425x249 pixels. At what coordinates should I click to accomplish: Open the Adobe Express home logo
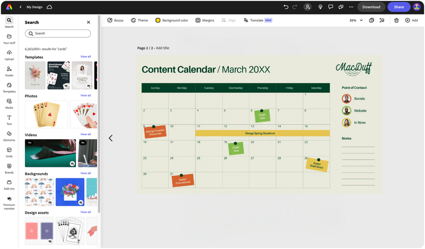click(9, 7)
